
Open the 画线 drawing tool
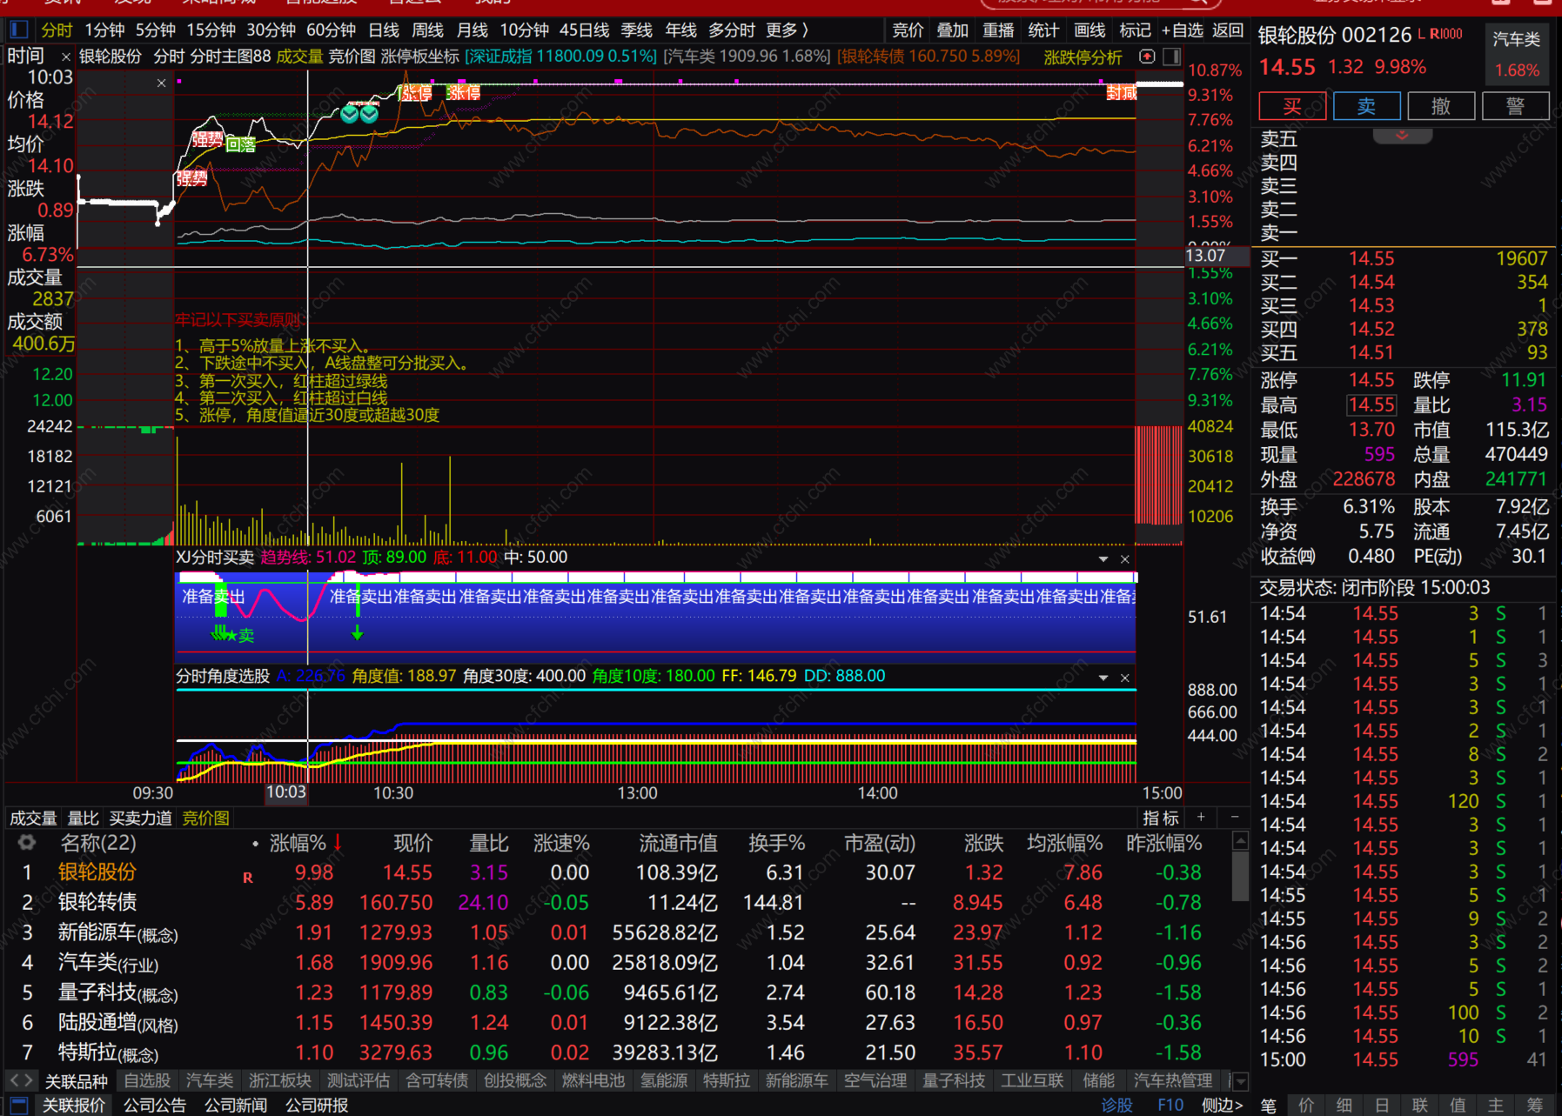click(1089, 30)
